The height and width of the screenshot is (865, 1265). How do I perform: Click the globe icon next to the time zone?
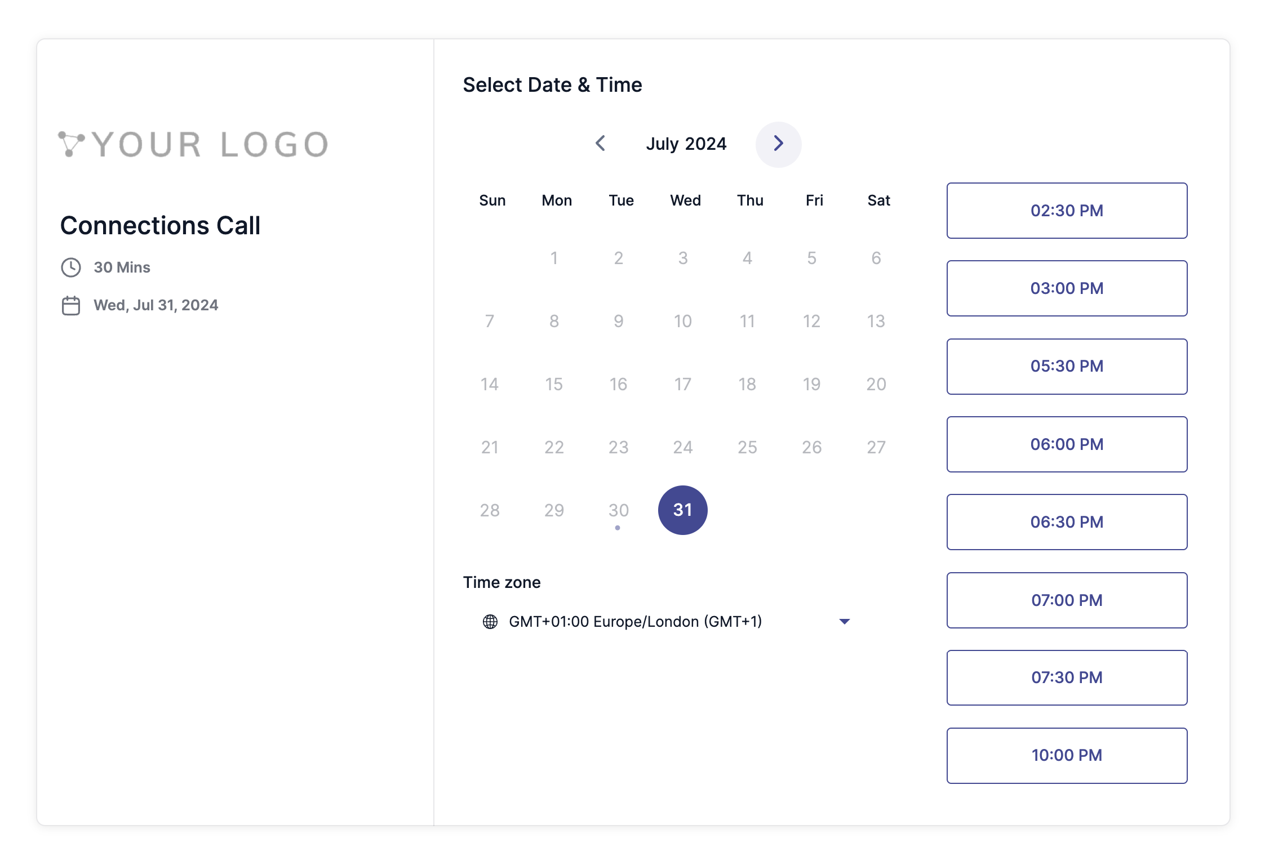click(489, 621)
